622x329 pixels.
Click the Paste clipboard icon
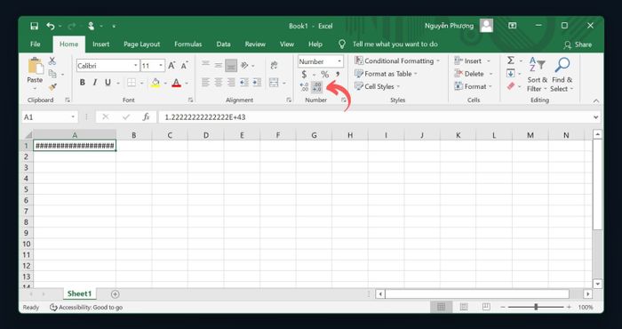point(36,66)
